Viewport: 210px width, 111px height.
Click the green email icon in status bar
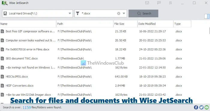207,107
